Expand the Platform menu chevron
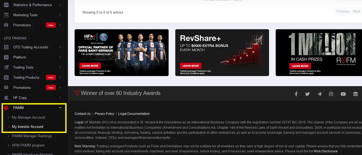362x155 pixels. 60,57
